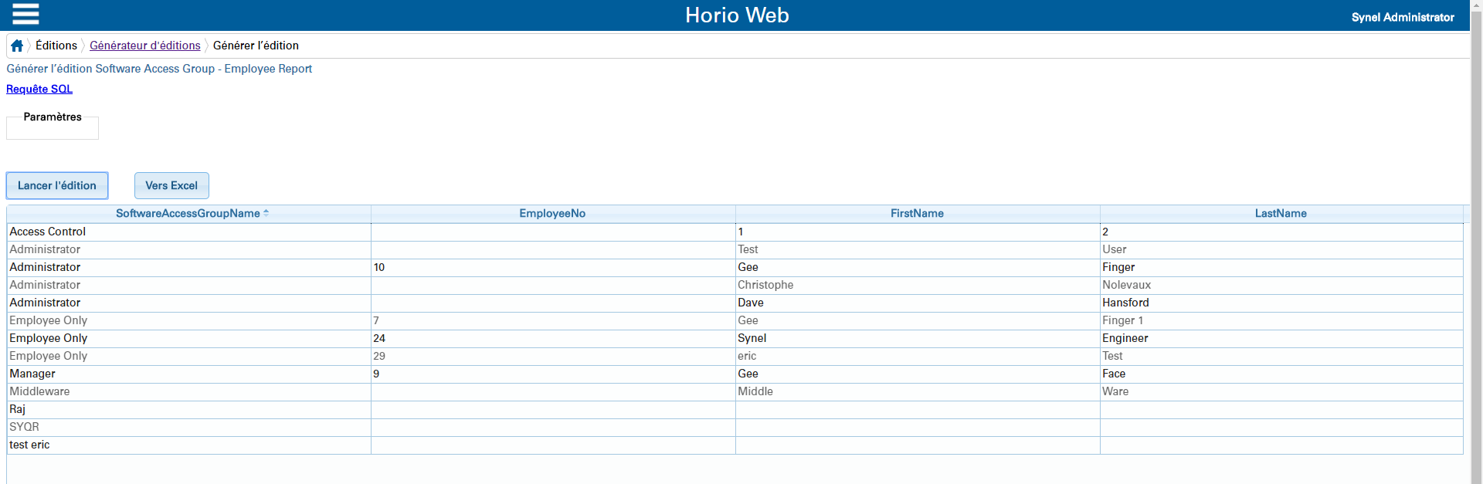The width and height of the screenshot is (1483, 484).
Task: Open Synel Administrator user menu
Action: pos(1402,17)
